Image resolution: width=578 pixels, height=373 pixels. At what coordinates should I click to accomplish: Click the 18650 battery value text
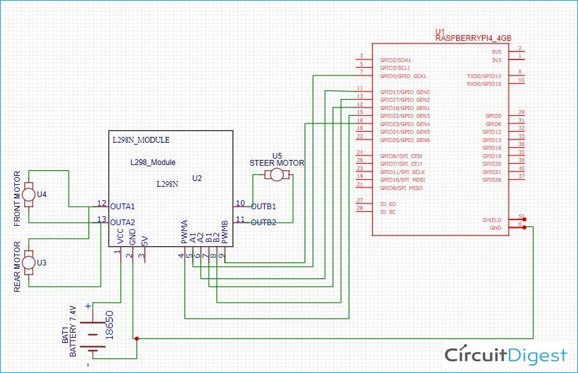coord(110,325)
